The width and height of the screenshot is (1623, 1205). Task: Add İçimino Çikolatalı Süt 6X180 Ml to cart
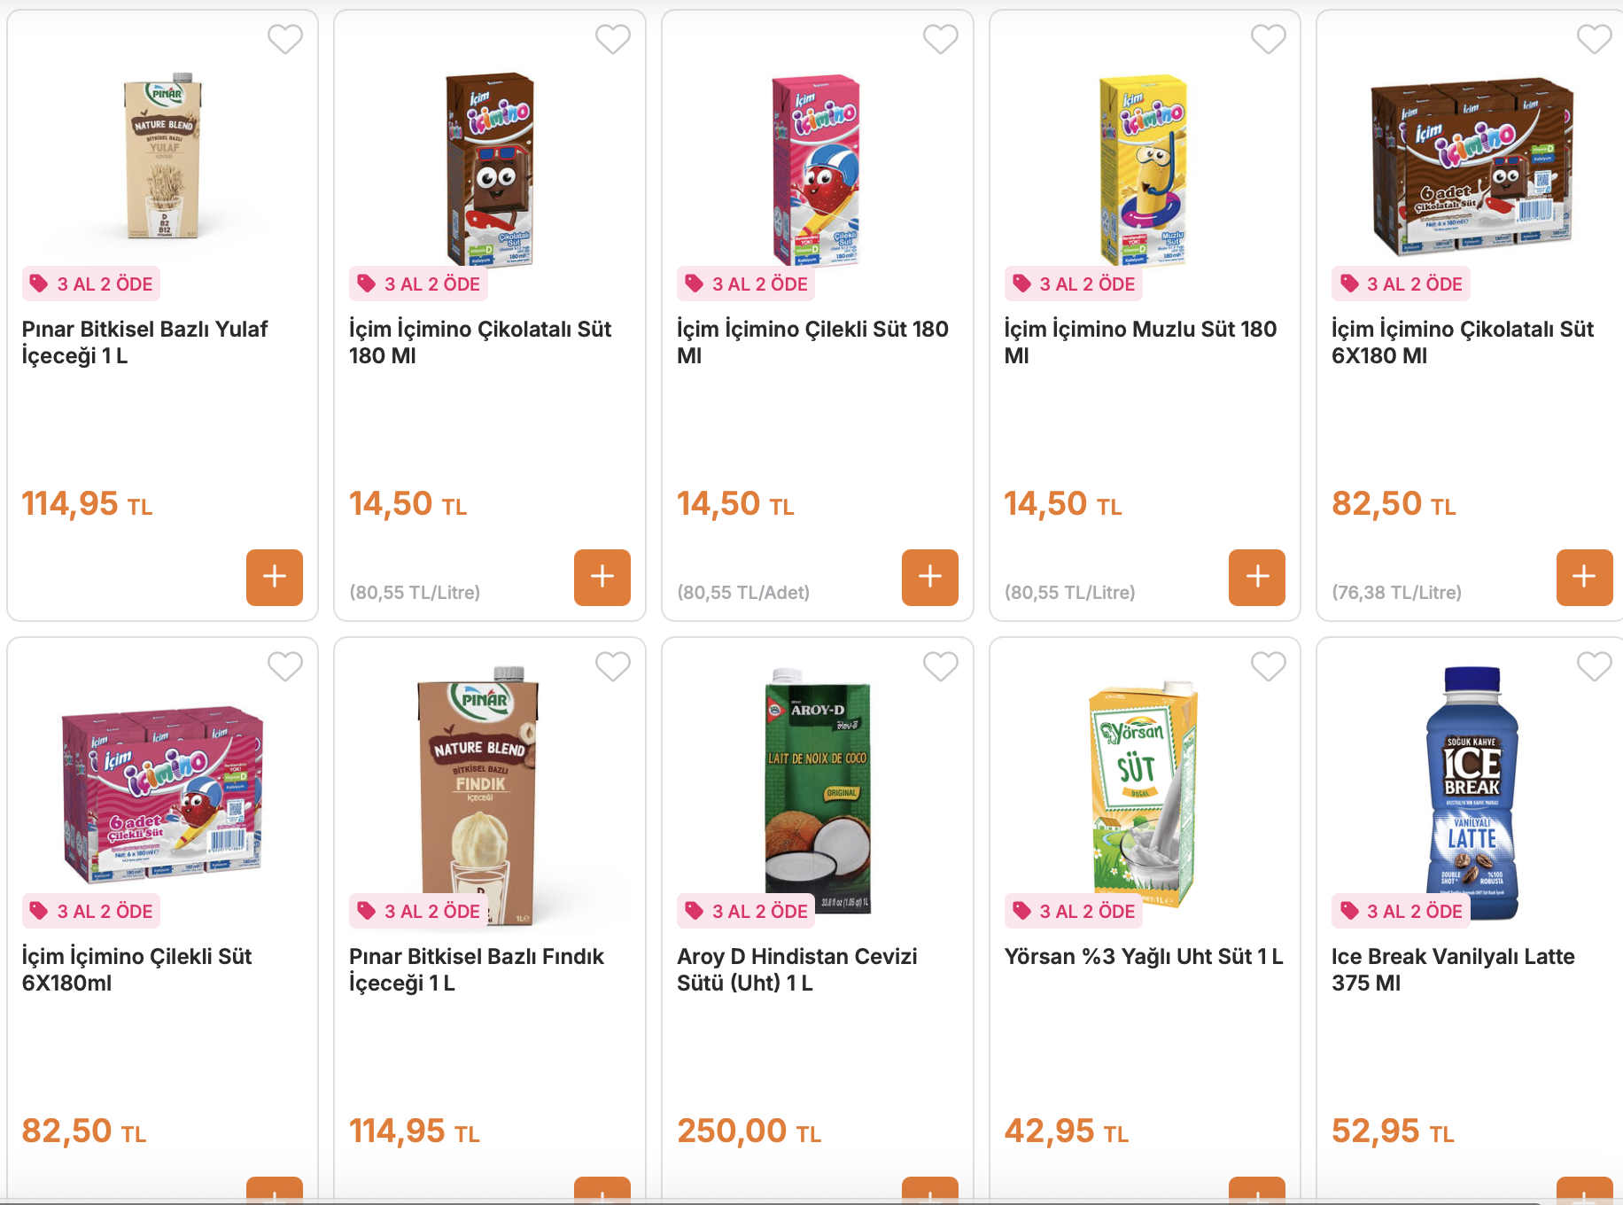pos(1585,578)
